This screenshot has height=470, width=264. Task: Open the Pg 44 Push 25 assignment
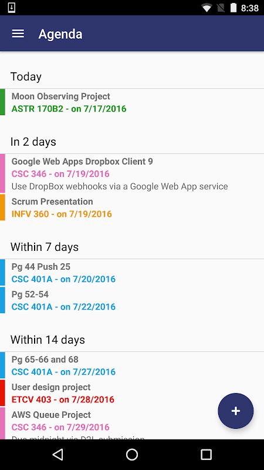tap(132, 273)
